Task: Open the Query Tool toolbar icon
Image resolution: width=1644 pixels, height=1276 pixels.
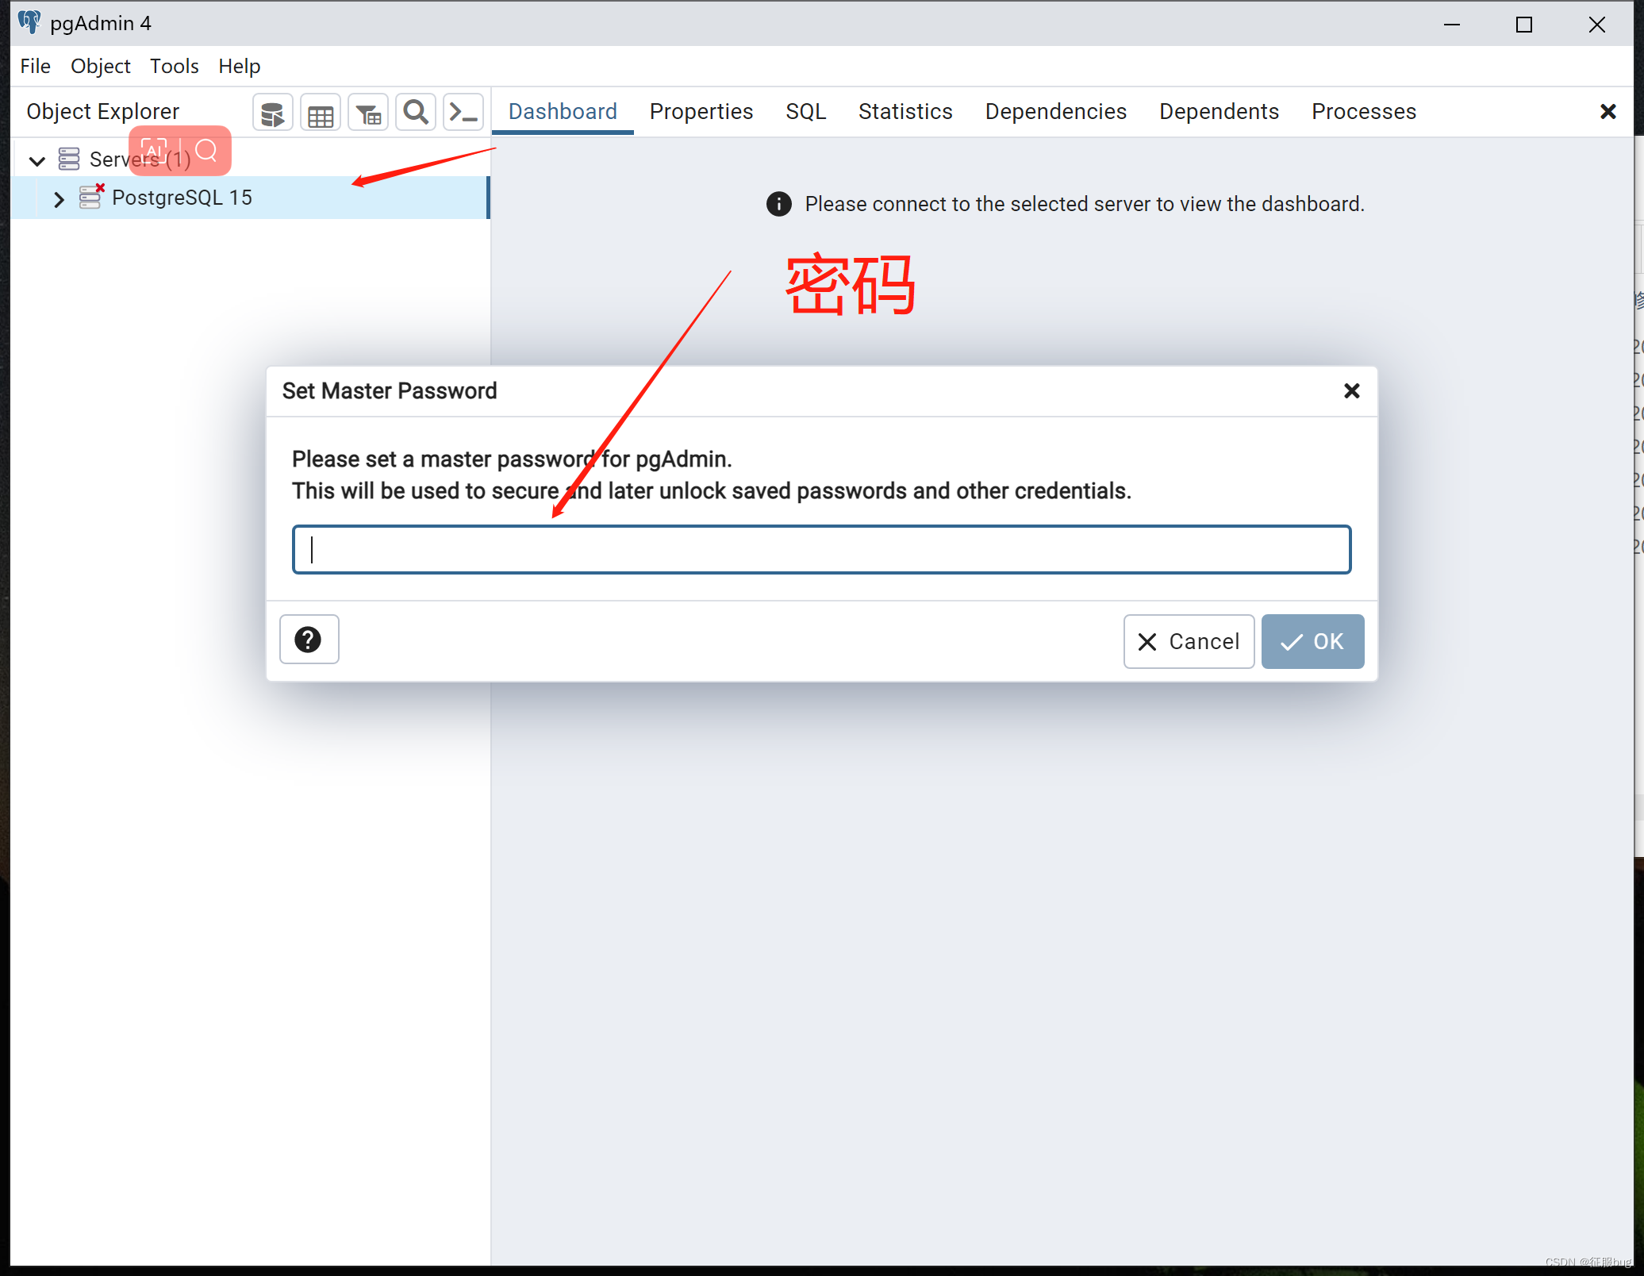Action: [x=273, y=113]
